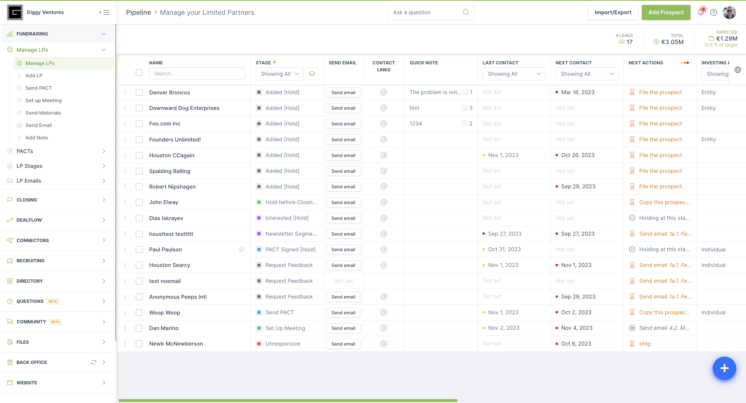Toggle the checkbox for Houston CCagain row
Image resolution: width=746 pixels, height=403 pixels.
click(140, 155)
